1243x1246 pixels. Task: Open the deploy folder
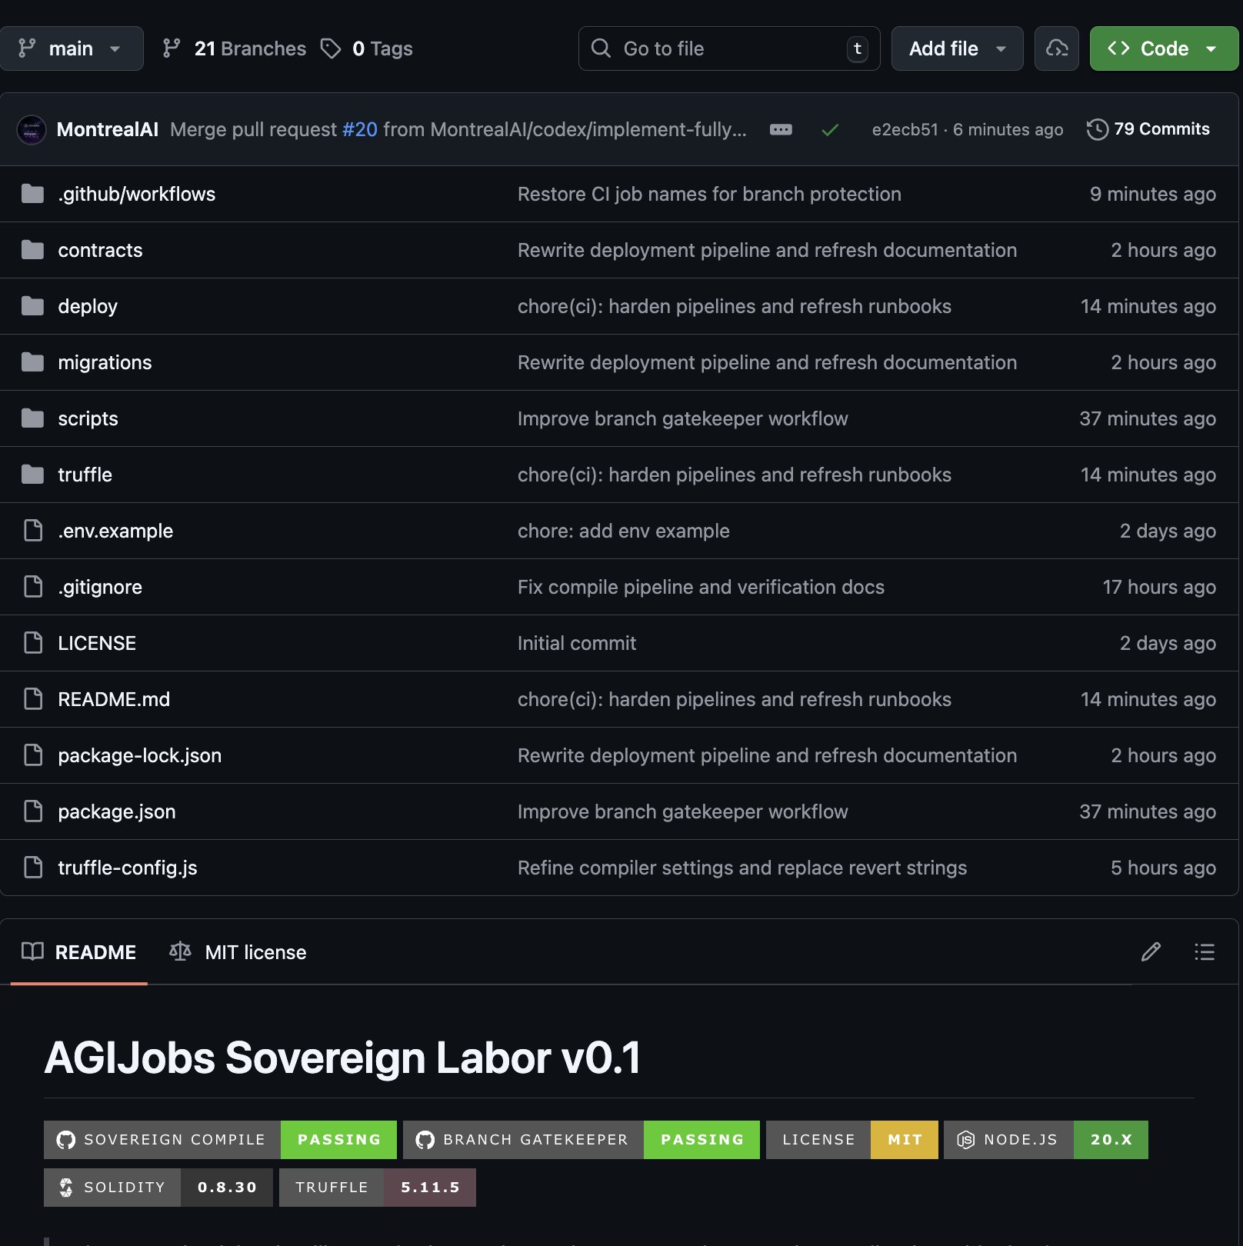[88, 306]
